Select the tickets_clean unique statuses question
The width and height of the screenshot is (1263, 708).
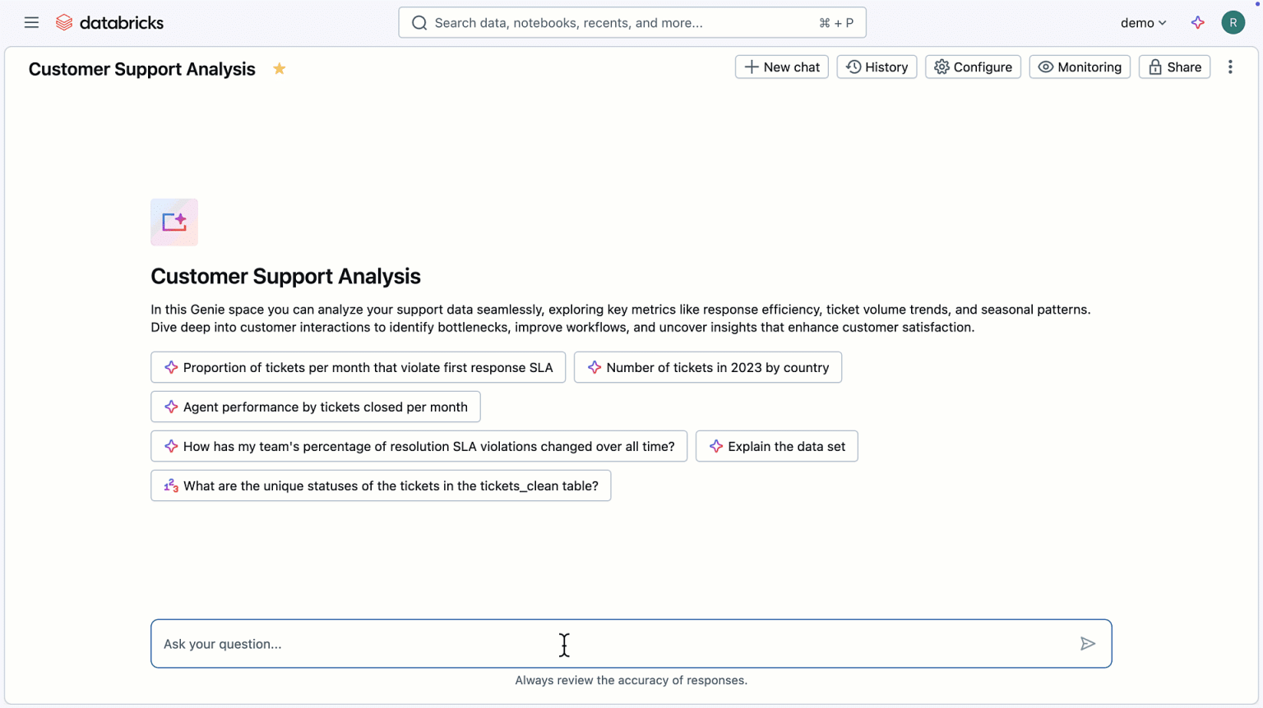[x=380, y=485]
